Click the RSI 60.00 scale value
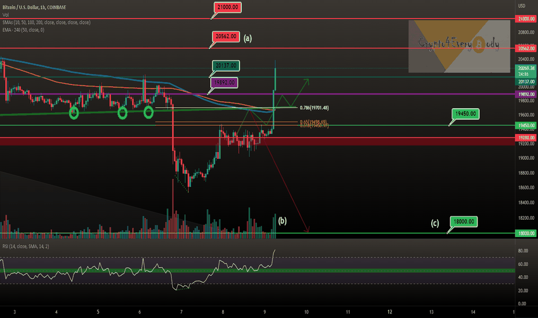Screen dimensions: 538x318 click(523, 264)
